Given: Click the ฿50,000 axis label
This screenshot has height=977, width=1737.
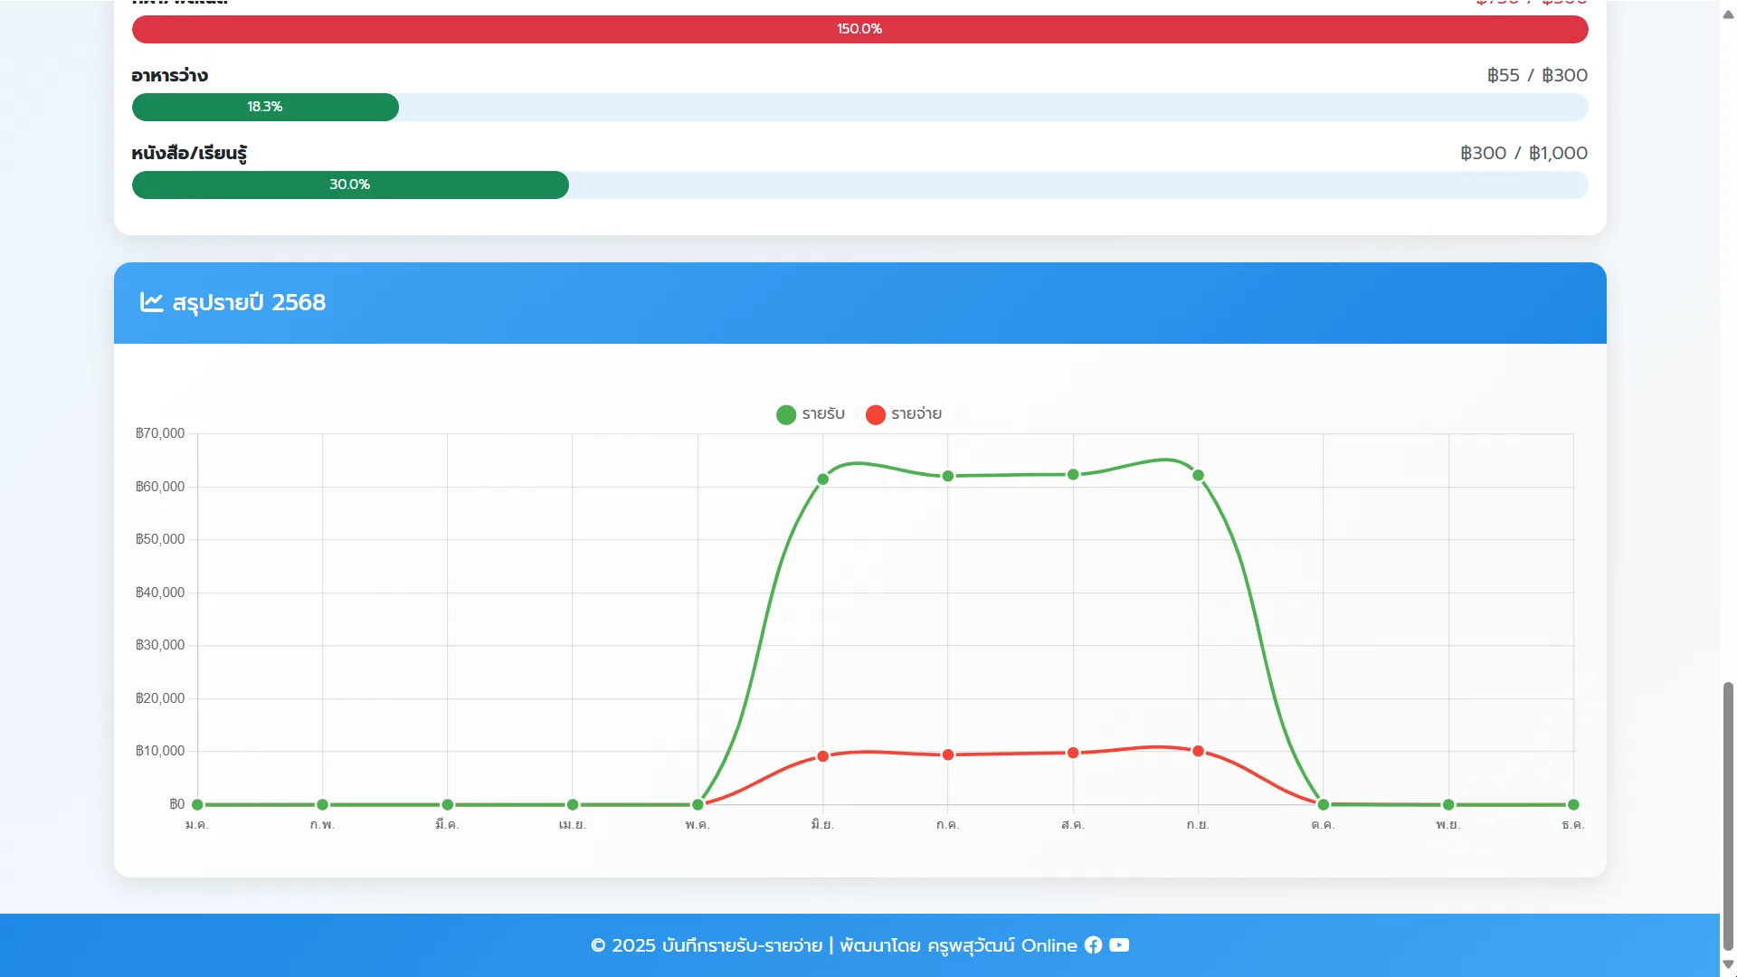Looking at the screenshot, I should coord(160,539).
